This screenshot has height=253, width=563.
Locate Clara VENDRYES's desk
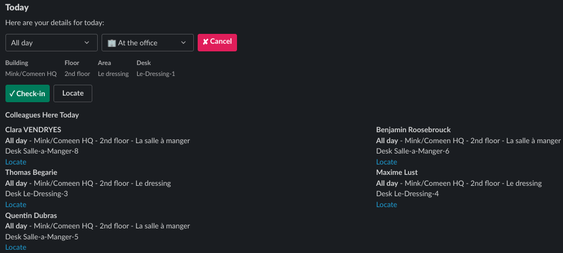16,162
